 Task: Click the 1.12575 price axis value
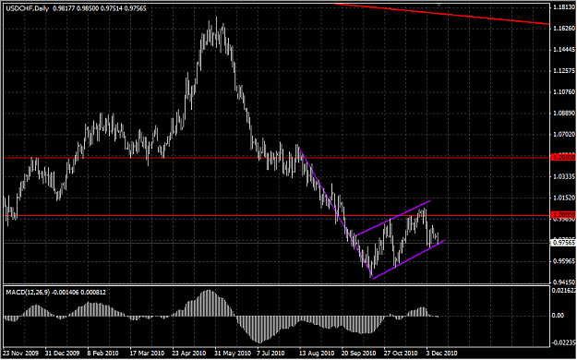pos(564,71)
